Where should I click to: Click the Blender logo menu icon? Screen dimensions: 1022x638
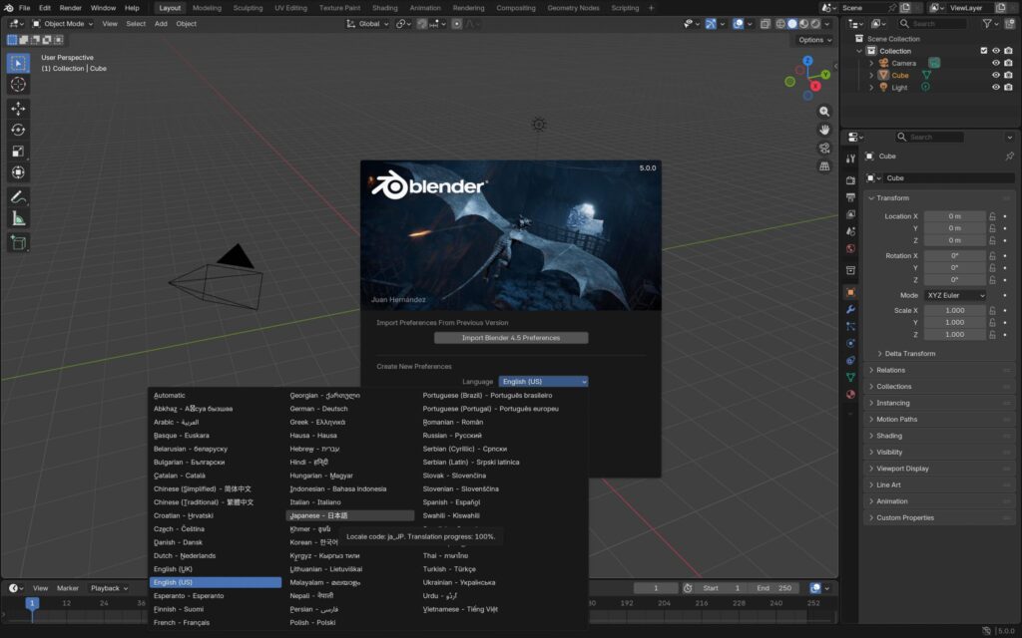coord(8,8)
